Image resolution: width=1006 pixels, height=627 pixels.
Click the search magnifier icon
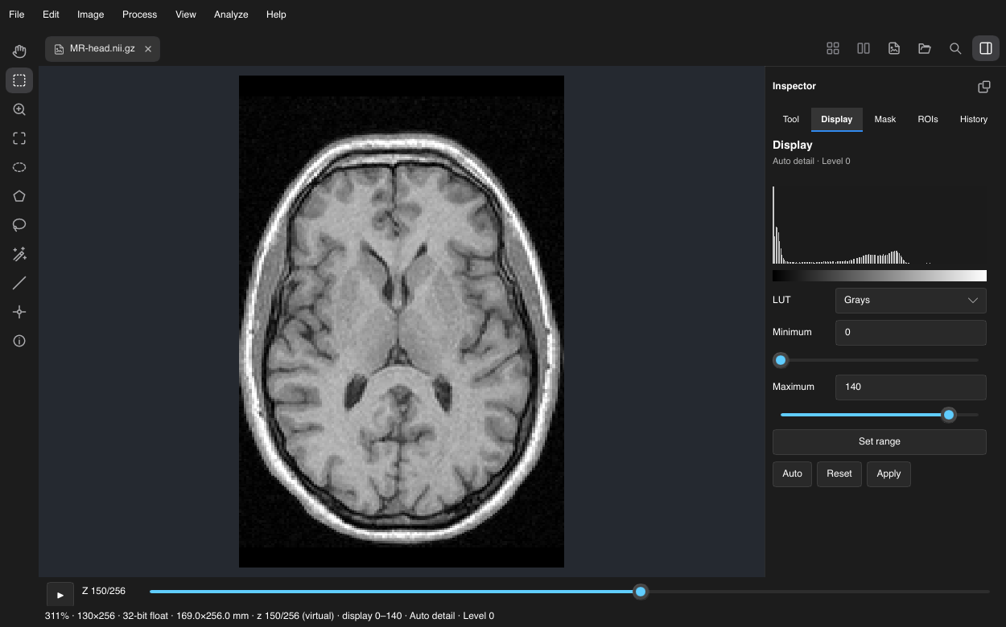point(955,48)
